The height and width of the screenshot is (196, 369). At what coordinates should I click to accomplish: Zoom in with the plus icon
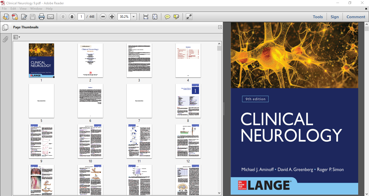(112, 17)
